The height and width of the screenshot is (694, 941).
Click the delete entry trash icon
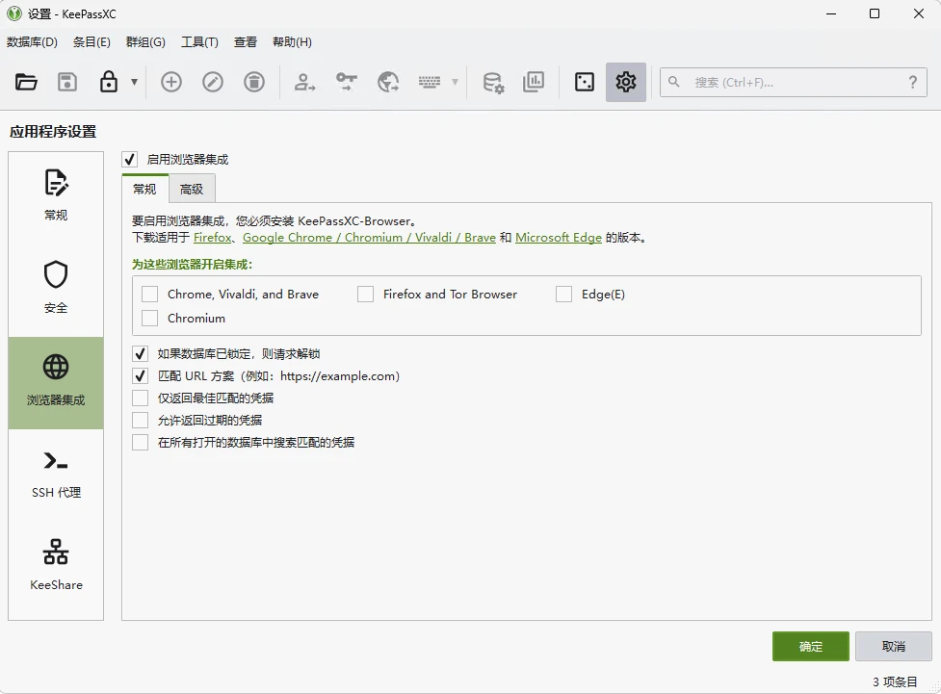(x=254, y=82)
